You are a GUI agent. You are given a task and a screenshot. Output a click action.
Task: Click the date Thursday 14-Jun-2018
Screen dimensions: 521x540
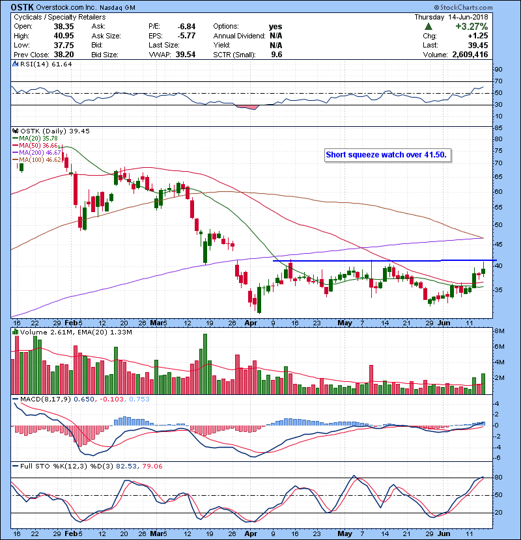pos(451,17)
